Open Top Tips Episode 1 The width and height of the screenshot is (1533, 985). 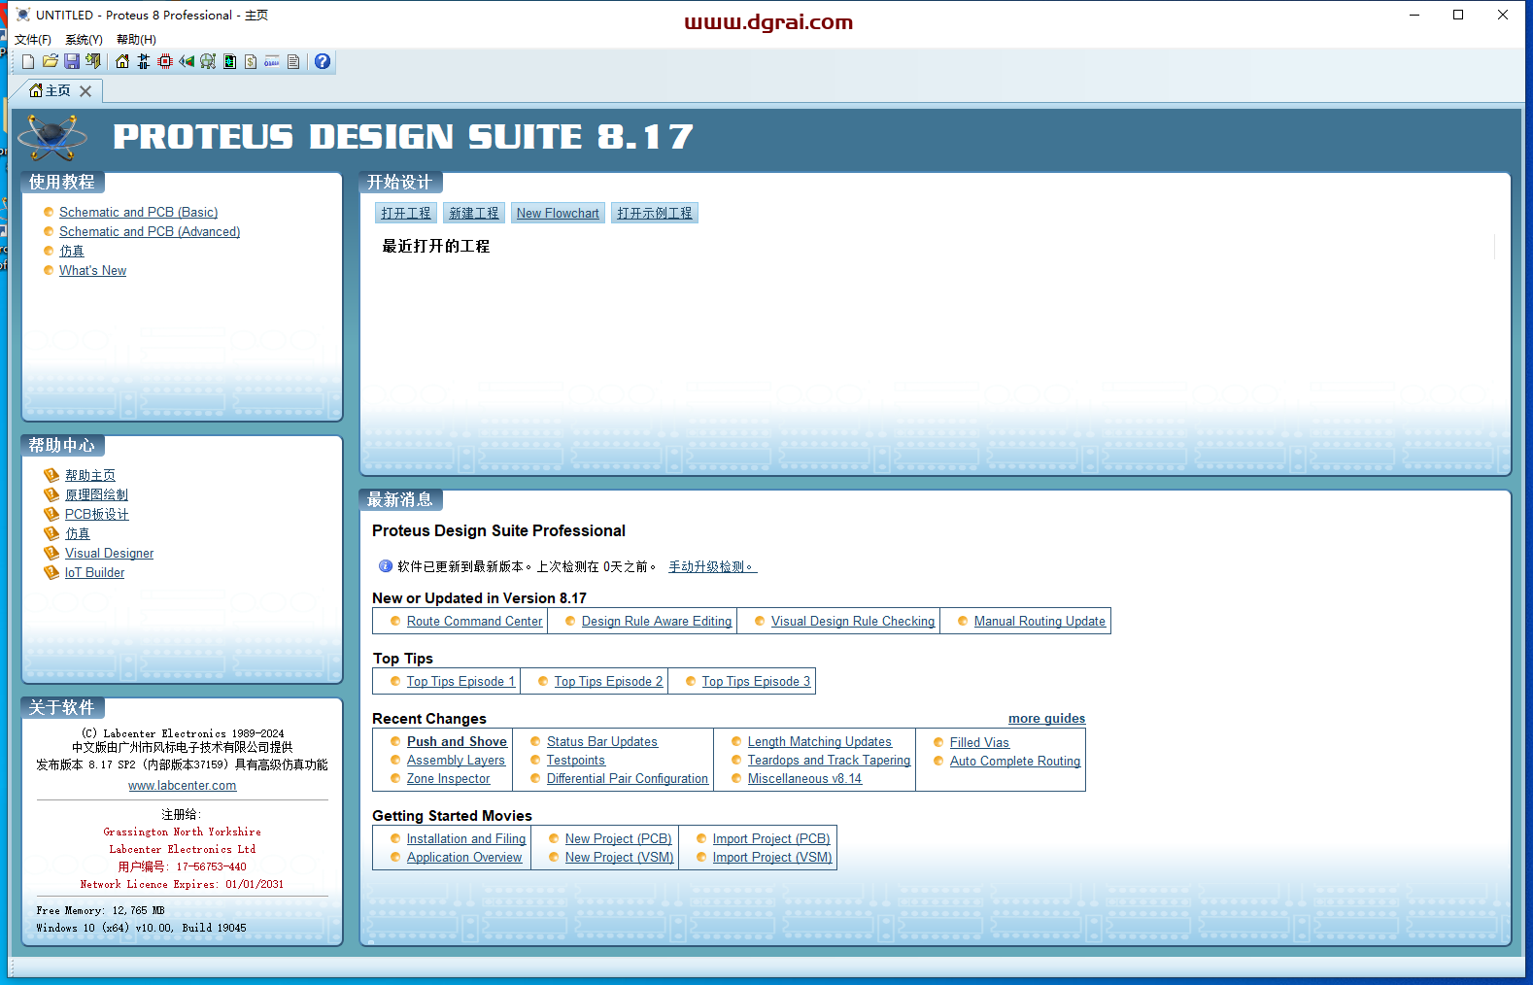[460, 682]
